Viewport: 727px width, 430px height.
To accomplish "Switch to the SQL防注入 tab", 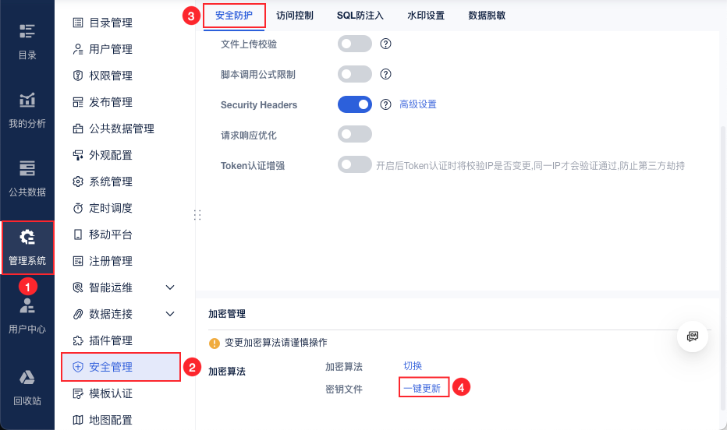I will (360, 15).
